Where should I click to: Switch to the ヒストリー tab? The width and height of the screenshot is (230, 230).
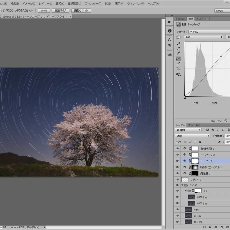202,19
